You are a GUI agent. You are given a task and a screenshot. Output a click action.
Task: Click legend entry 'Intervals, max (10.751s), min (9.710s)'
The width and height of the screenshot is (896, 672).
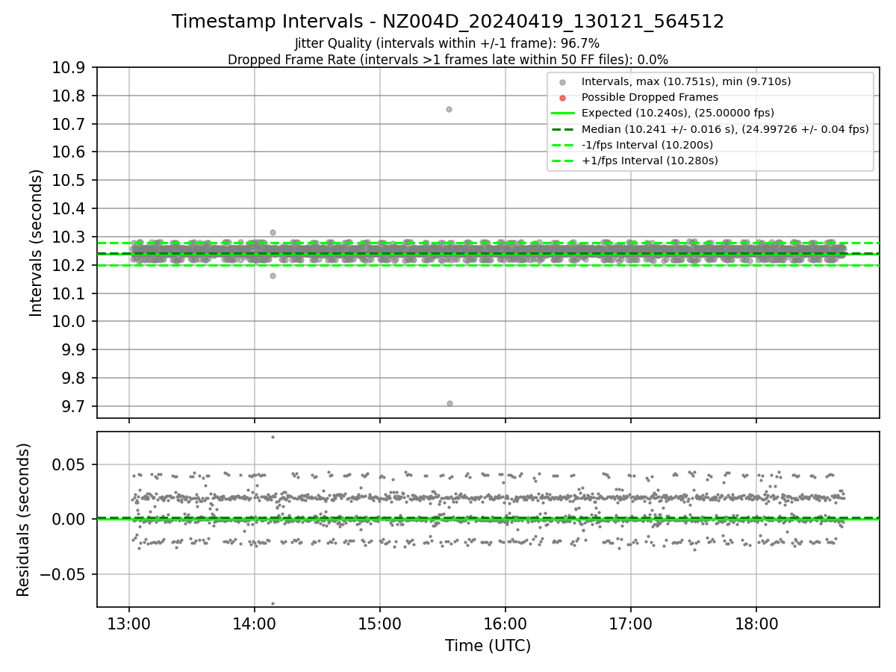(x=686, y=81)
